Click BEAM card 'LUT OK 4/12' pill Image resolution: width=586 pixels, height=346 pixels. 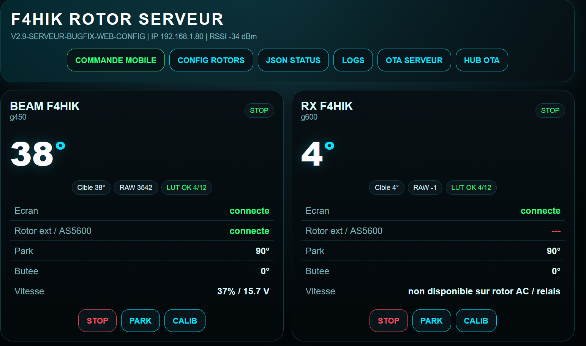[187, 188]
